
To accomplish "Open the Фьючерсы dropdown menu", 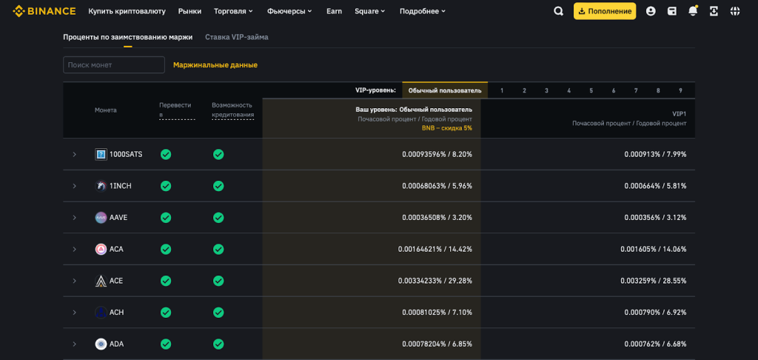I will tap(289, 11).
